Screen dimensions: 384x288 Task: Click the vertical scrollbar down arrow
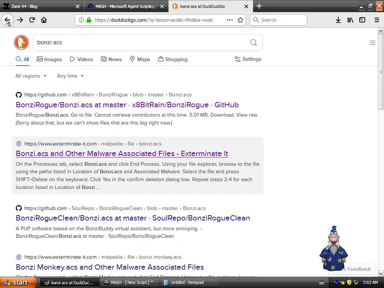coord(381,273)
